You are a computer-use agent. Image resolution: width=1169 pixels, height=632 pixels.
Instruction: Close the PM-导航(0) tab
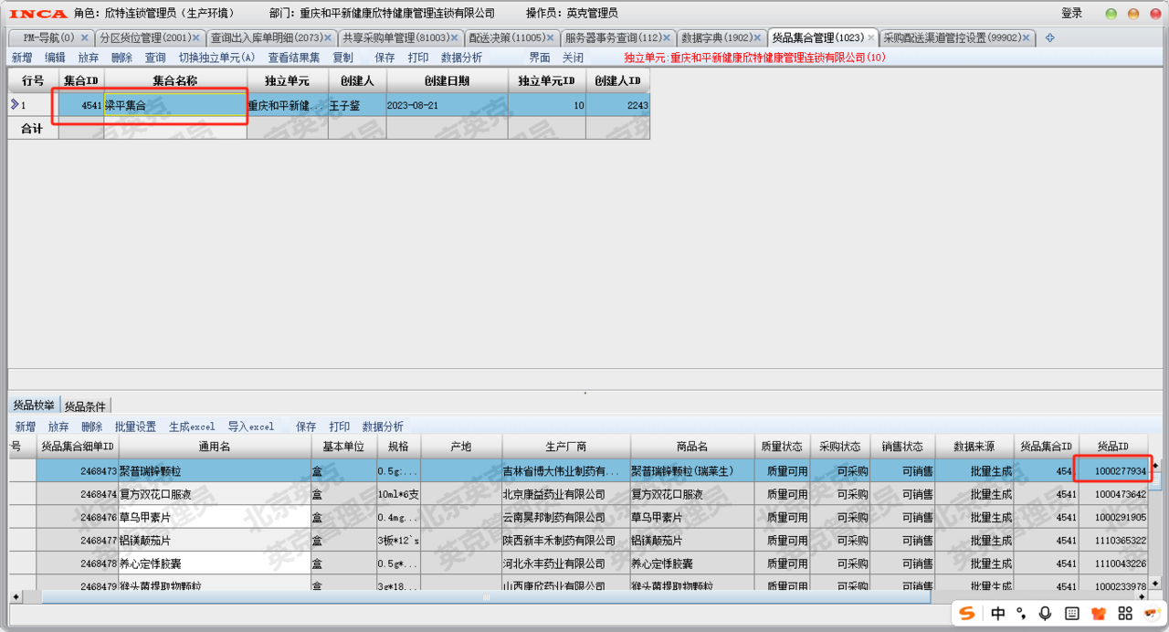tap(85, 37)
